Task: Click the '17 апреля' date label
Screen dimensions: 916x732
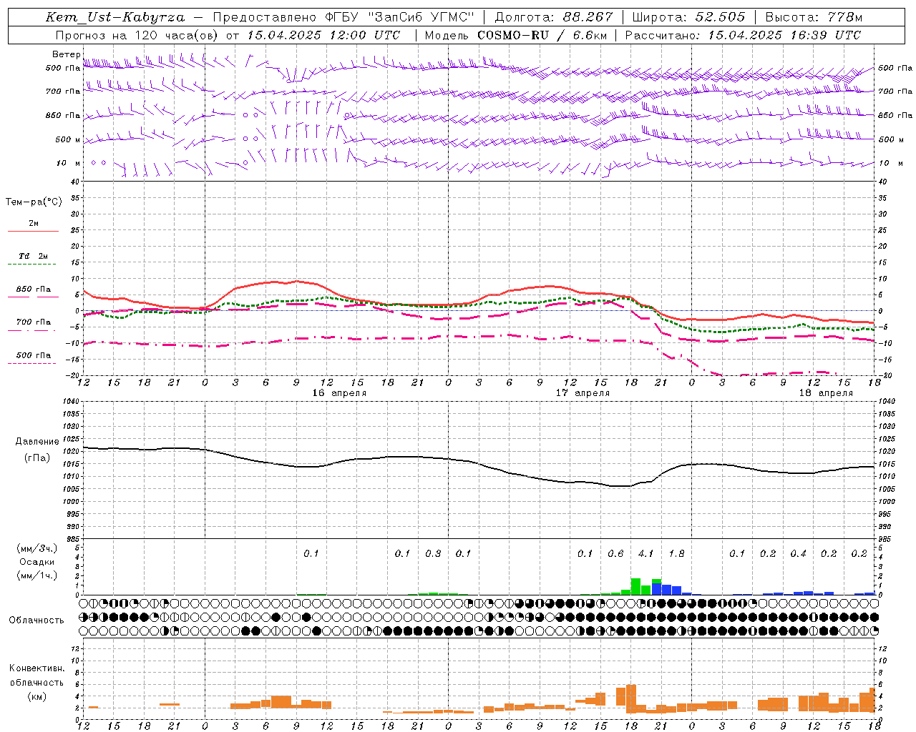Action: tap(583, 393)
